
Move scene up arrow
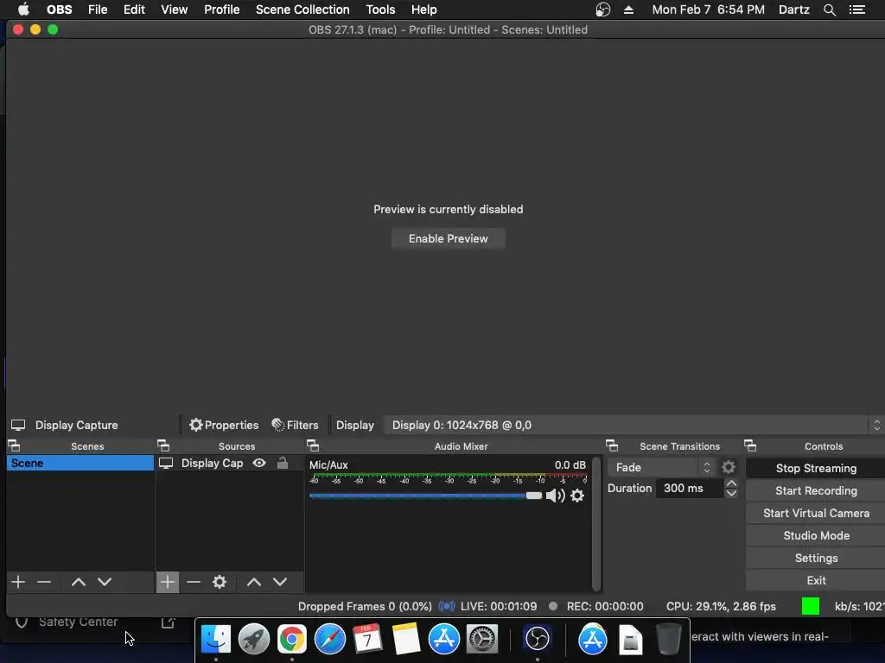(79, 582)
